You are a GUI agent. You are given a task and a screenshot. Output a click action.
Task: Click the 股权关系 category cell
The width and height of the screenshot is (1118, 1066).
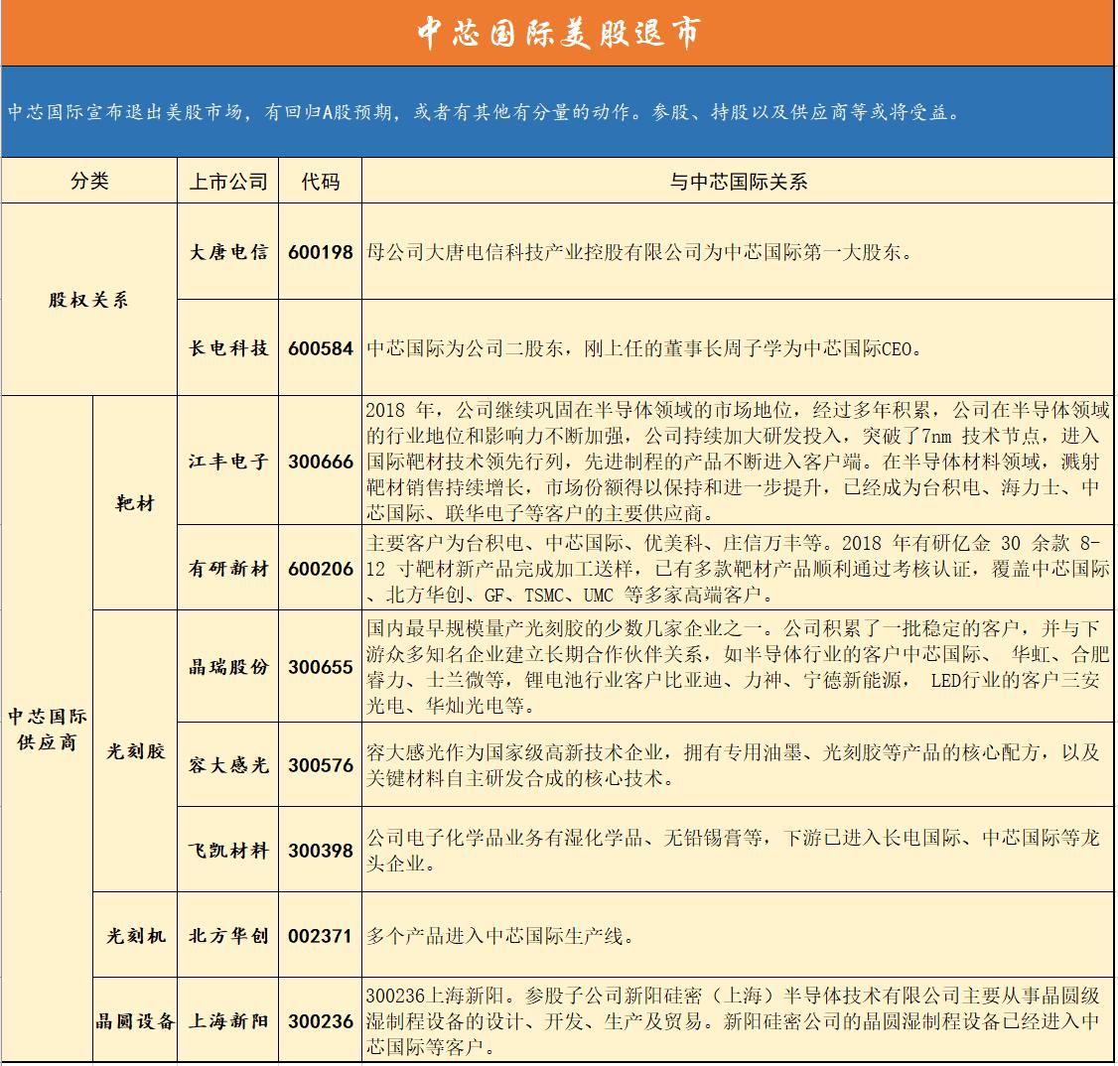(x=89, y=300)
